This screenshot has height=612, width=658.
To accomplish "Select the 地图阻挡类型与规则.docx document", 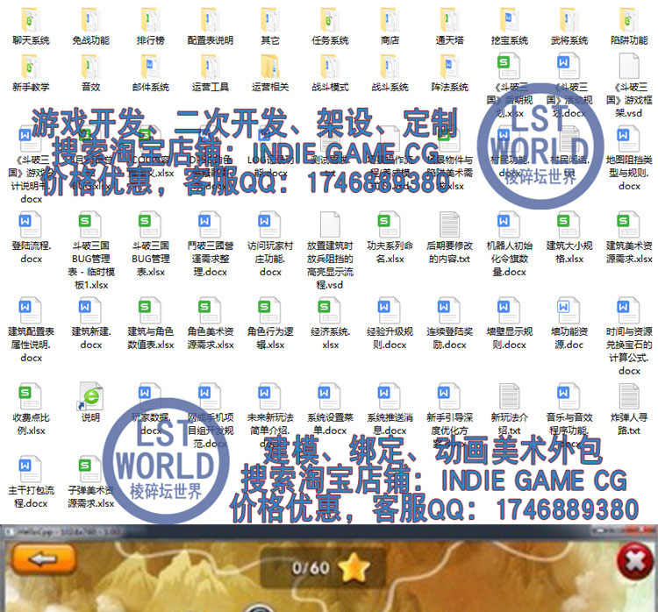I will [629, 159].
